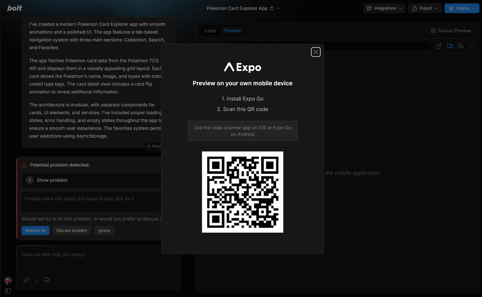Screen dimensions: 482x297
Task: Activate the element inspector cursor icon
Action: tap(461, 46)
